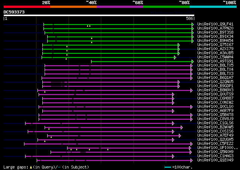240x170 pixels.
Task: Click the green alignment bar for Q9LF41
Action: [x=118, y=24]
